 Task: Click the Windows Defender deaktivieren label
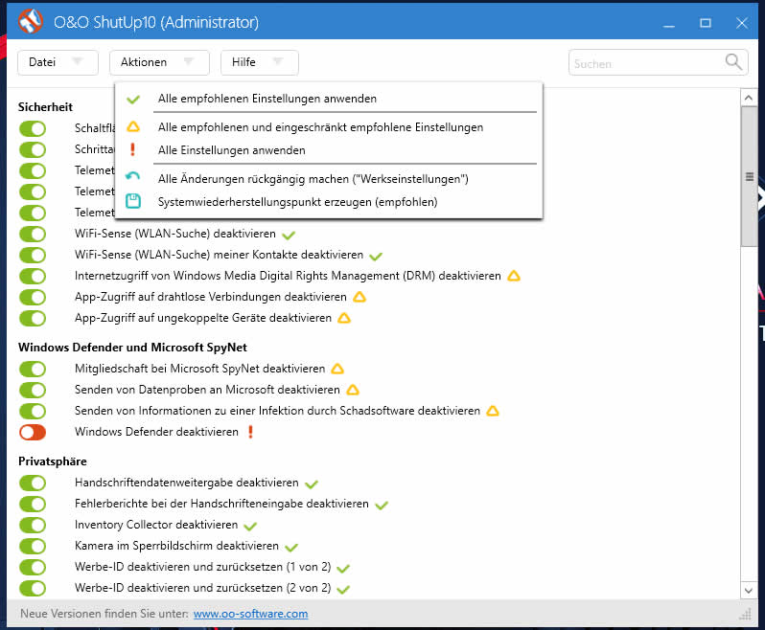tap(156, 432)
